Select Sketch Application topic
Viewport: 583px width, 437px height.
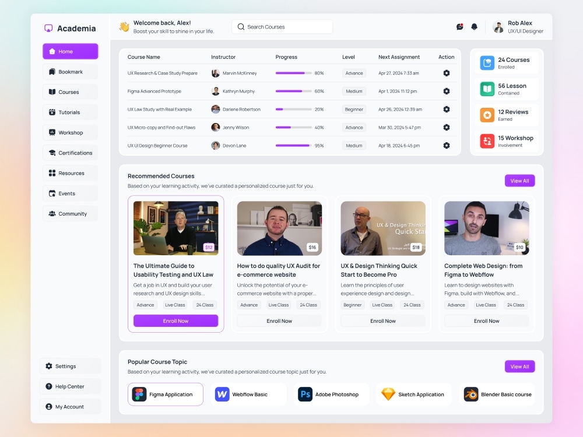coord(415,394)
